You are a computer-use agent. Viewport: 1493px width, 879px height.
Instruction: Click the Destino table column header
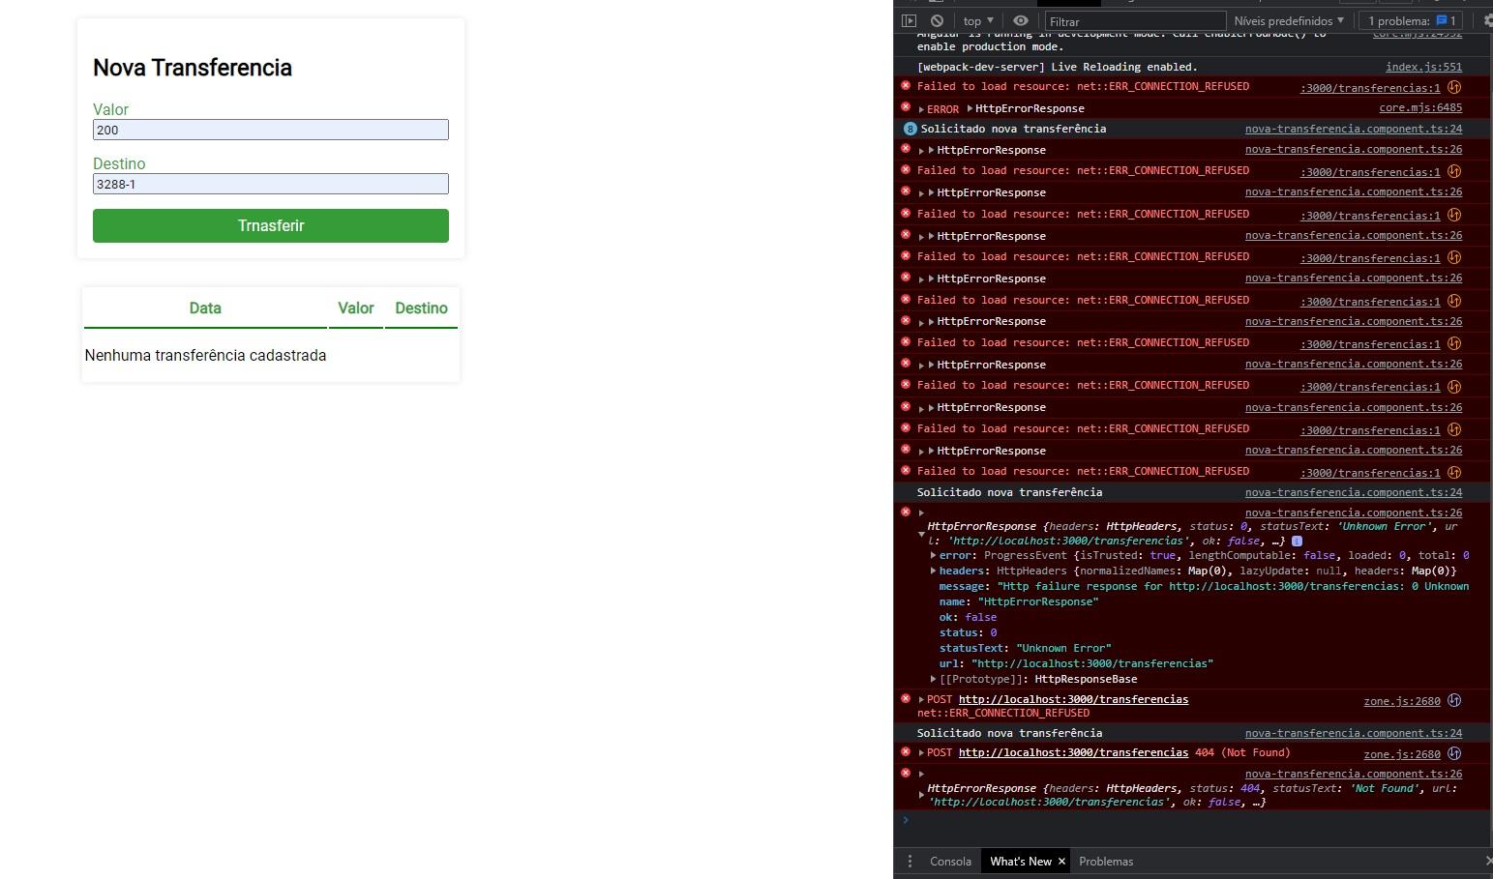421,308
